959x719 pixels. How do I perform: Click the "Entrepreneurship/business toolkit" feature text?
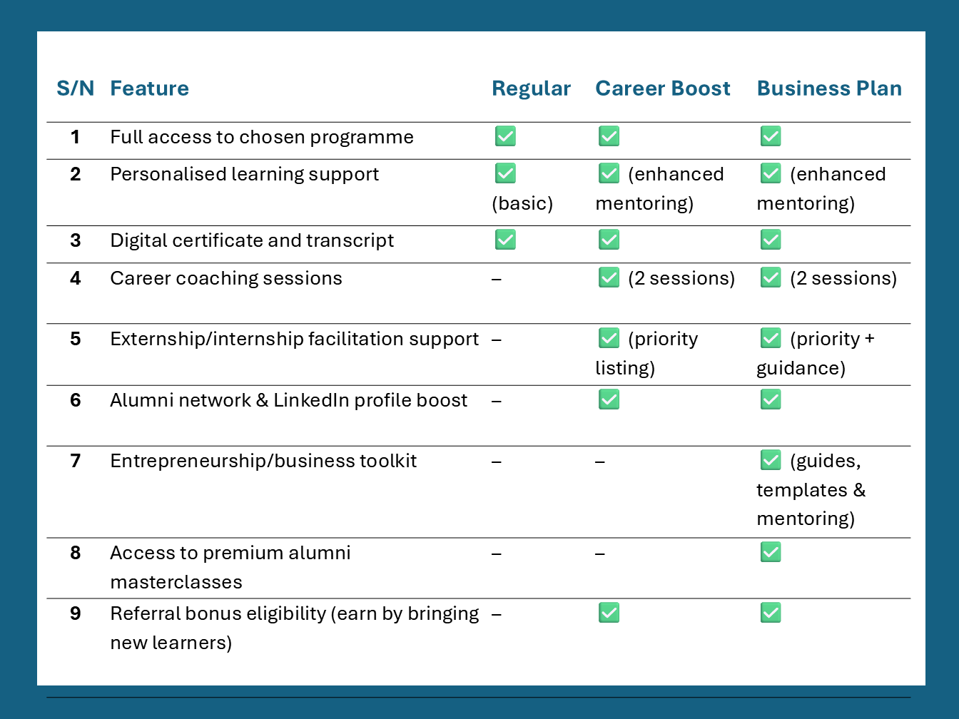tap(263, 461)
